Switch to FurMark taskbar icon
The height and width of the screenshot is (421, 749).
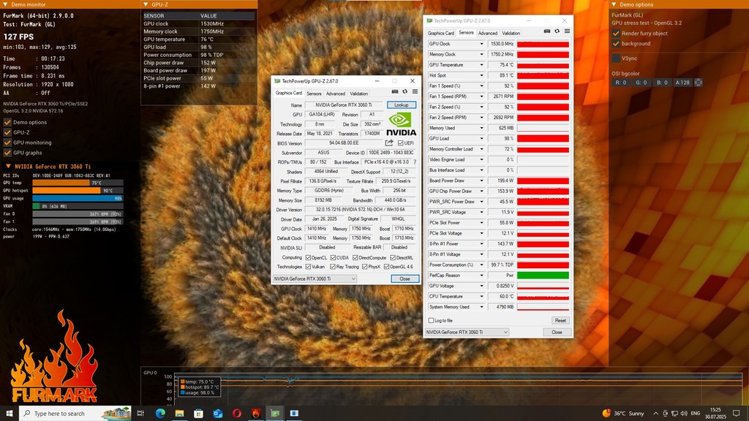(256, 414)
